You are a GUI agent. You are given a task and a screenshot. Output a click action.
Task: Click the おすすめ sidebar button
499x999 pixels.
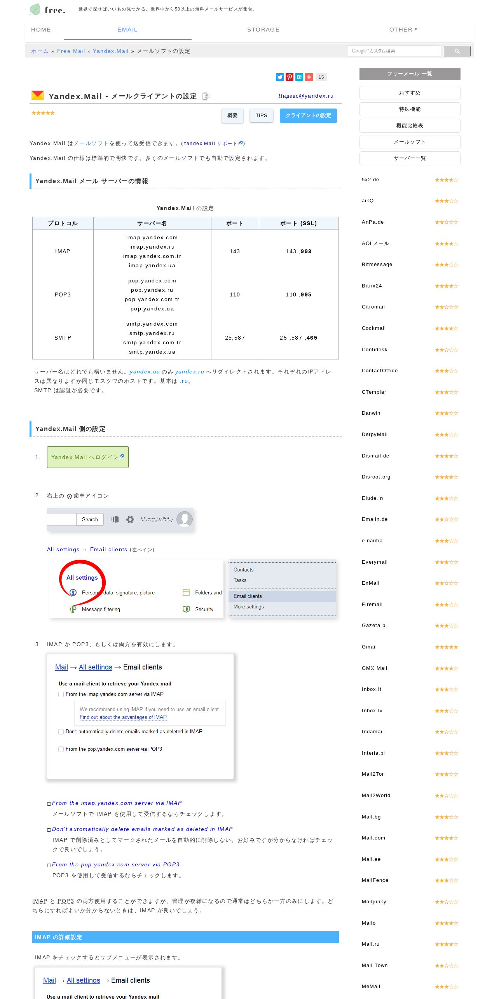coord(410,93)
